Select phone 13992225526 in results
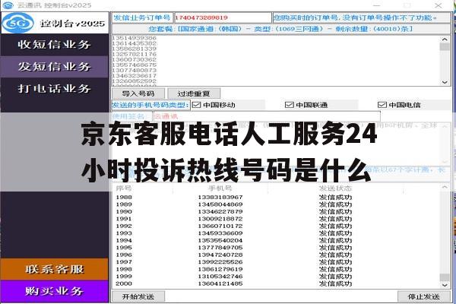Screen dimensions: 456x304 pyautogui.click(x=220, y=261)
